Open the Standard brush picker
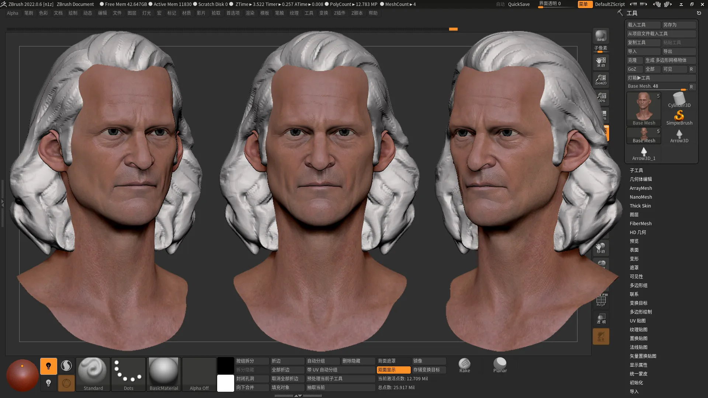Viewport: 708px width, 398px height. pyautogui.click(x=93, y=374)
